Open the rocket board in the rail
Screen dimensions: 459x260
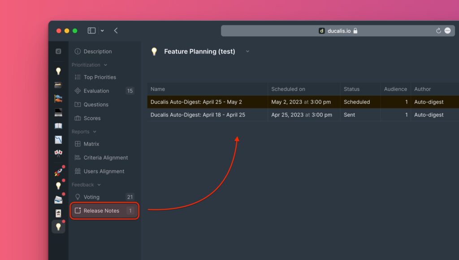click(58, 172)
